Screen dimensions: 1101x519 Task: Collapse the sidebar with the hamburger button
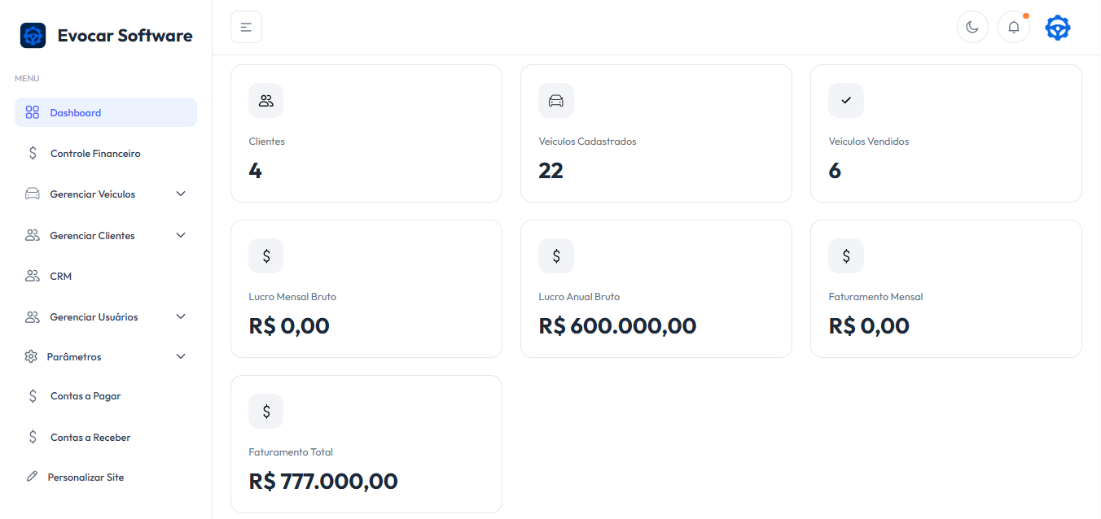pos(246,27)
